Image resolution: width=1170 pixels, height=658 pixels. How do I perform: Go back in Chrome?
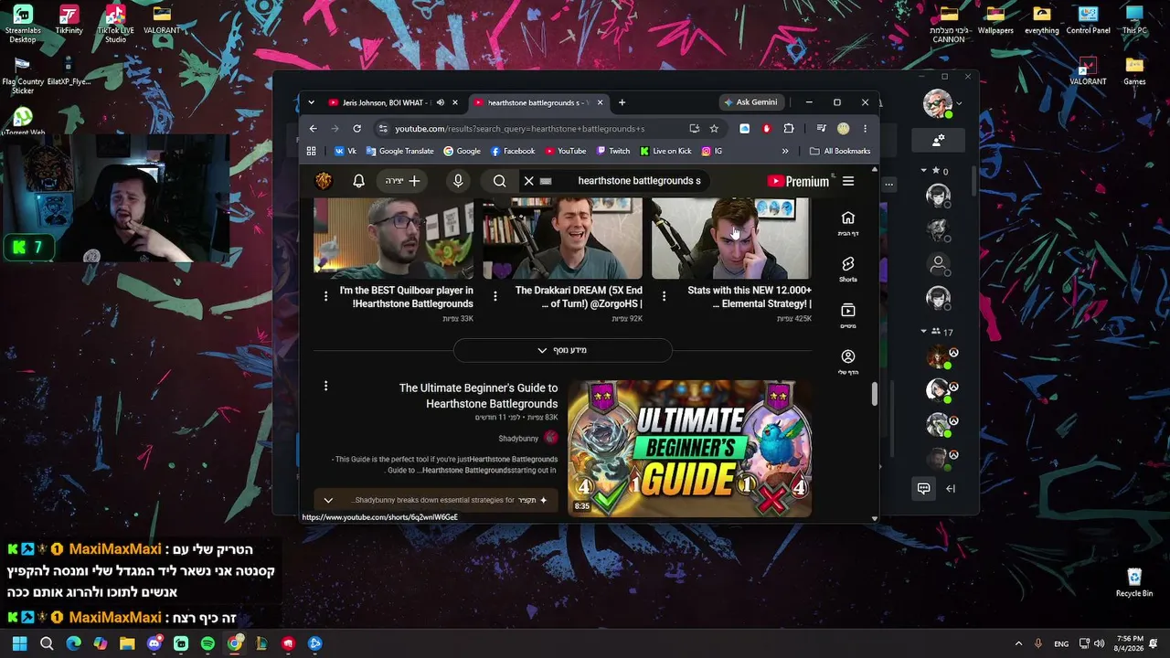(313, 129)
